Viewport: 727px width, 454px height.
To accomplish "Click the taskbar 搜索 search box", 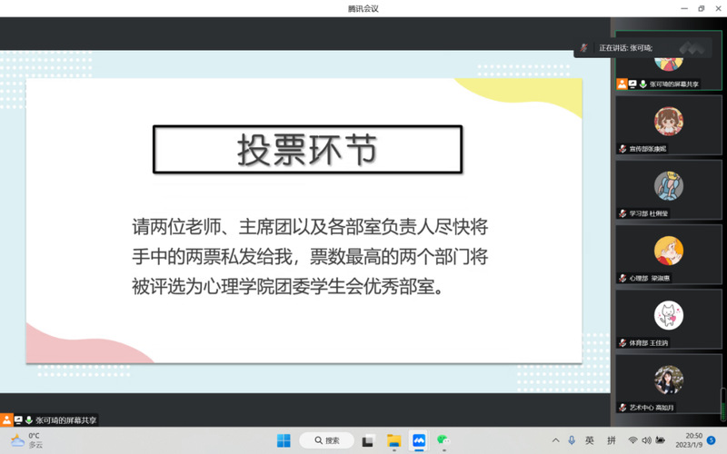I will coord(326,440).
